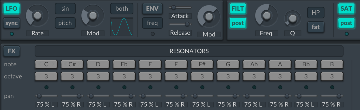Click the indicator LED under C# resonator

pos(72,87)
